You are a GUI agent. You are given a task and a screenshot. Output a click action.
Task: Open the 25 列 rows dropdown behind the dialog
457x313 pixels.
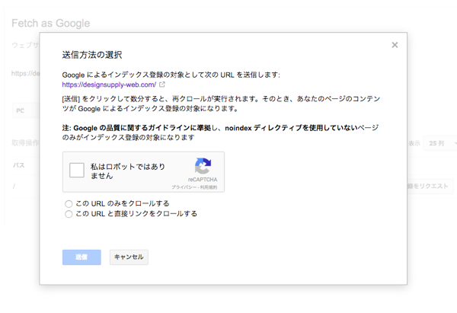point(440,143)
